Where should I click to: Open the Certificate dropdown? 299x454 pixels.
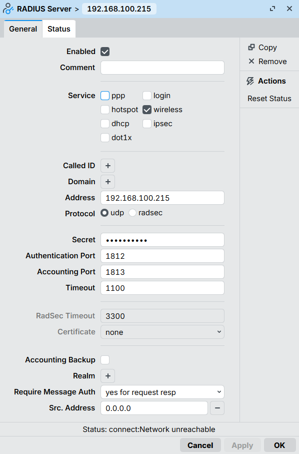pyautogui.click(x=162, y=332)
